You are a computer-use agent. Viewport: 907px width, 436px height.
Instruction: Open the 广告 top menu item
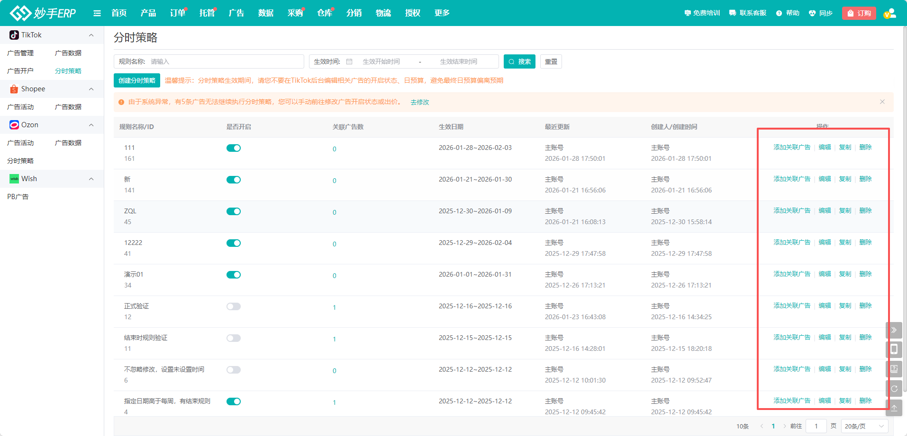236,13
